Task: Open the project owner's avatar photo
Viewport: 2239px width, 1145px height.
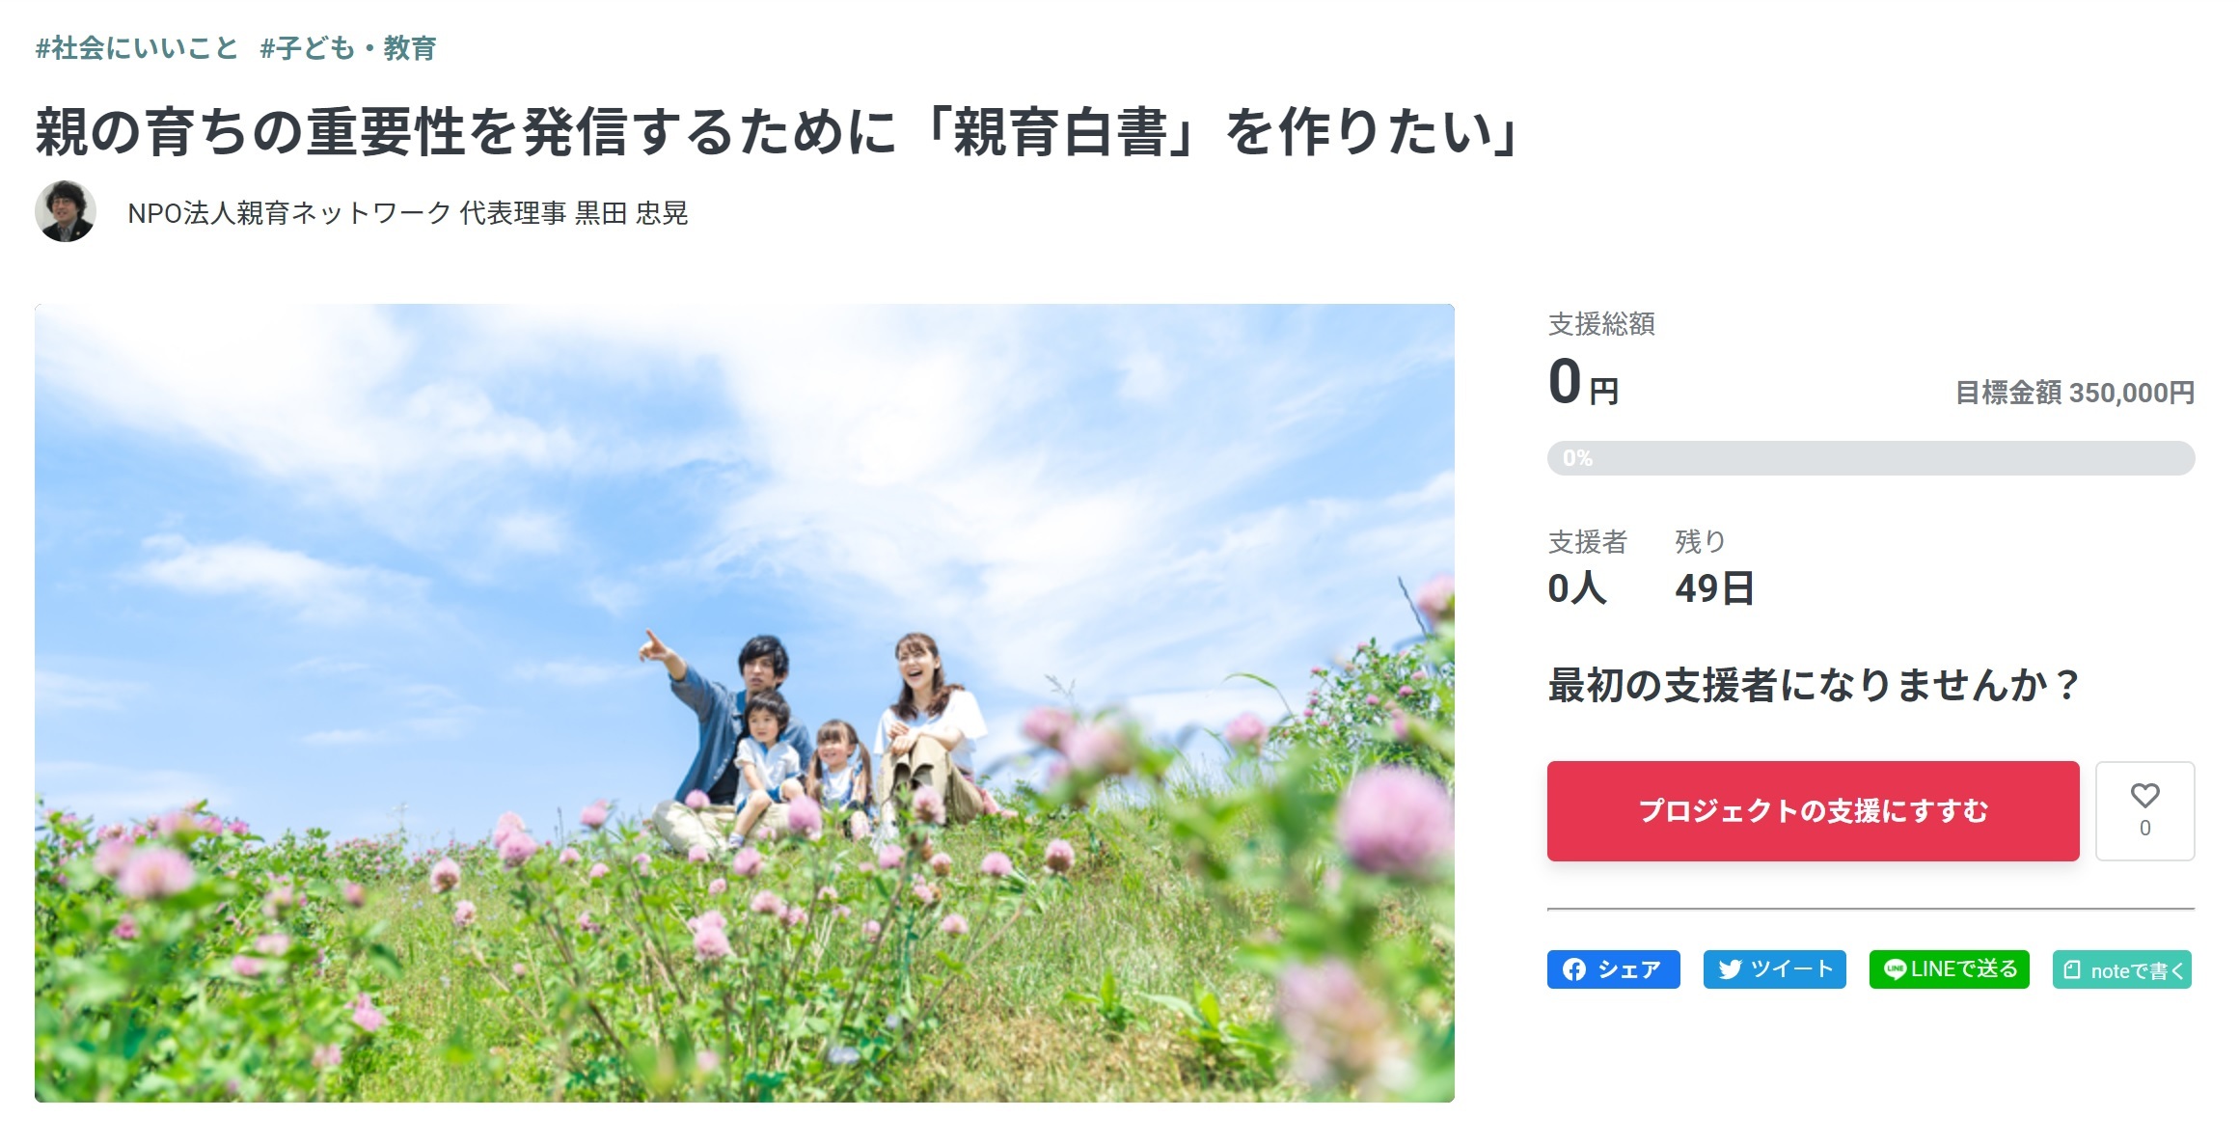Action: [x=66, y=211]
